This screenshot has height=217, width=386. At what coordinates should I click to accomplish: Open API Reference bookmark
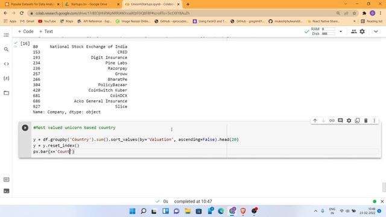94,22
